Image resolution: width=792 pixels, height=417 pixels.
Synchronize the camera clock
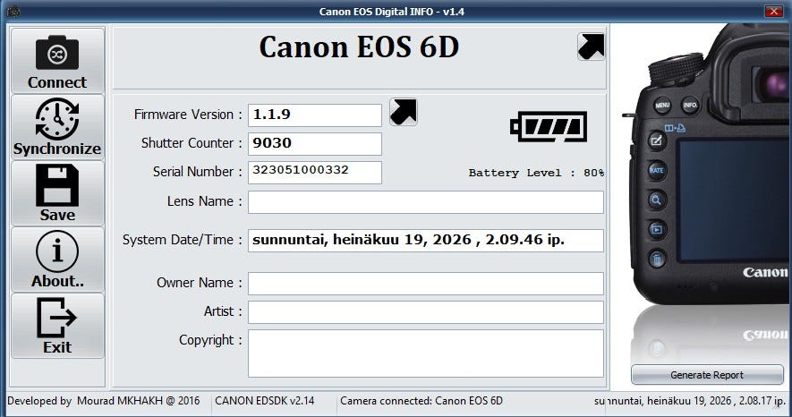(57, 127)
